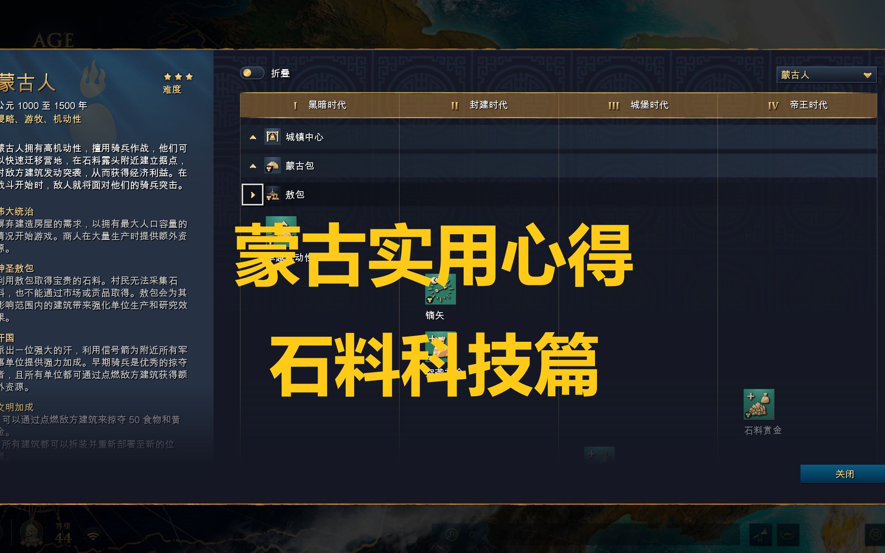
Task: Click the crown laurel icon at bottom
Action: pos(788,535)
